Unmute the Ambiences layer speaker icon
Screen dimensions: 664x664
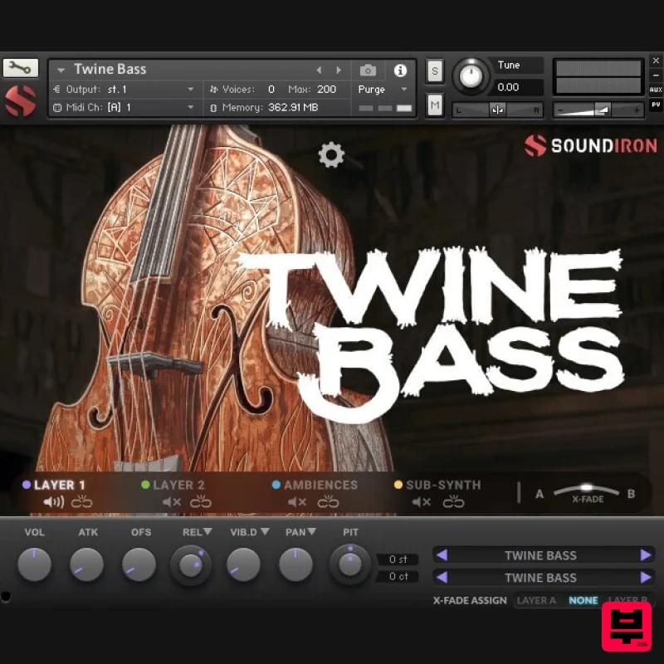point(297,501)
